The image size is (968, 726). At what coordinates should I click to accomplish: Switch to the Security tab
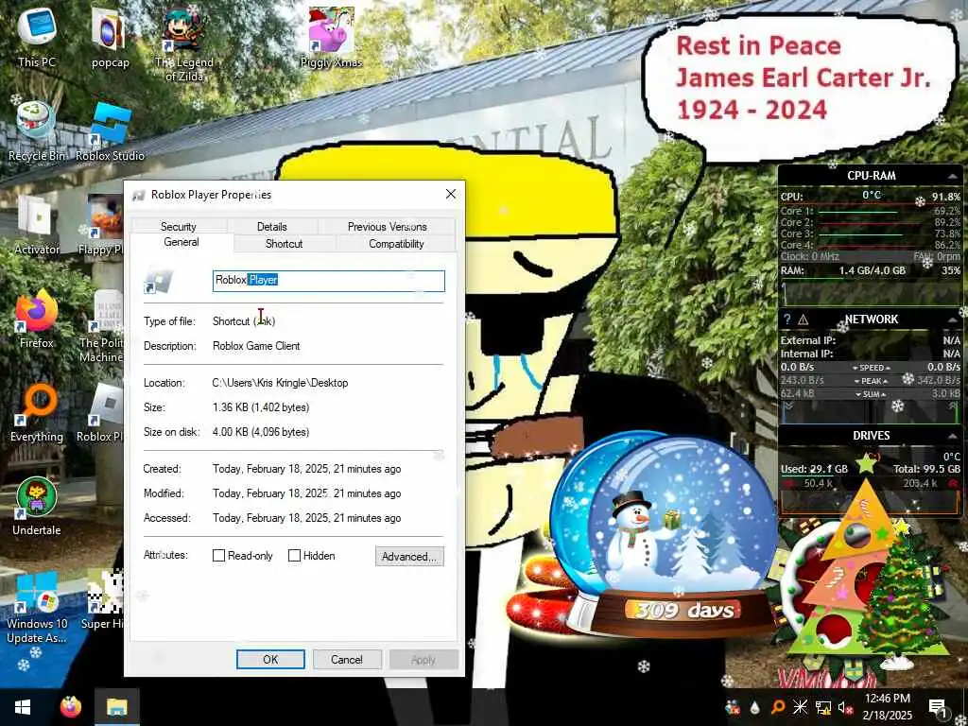pyautogui.click(x=179, y=227)
